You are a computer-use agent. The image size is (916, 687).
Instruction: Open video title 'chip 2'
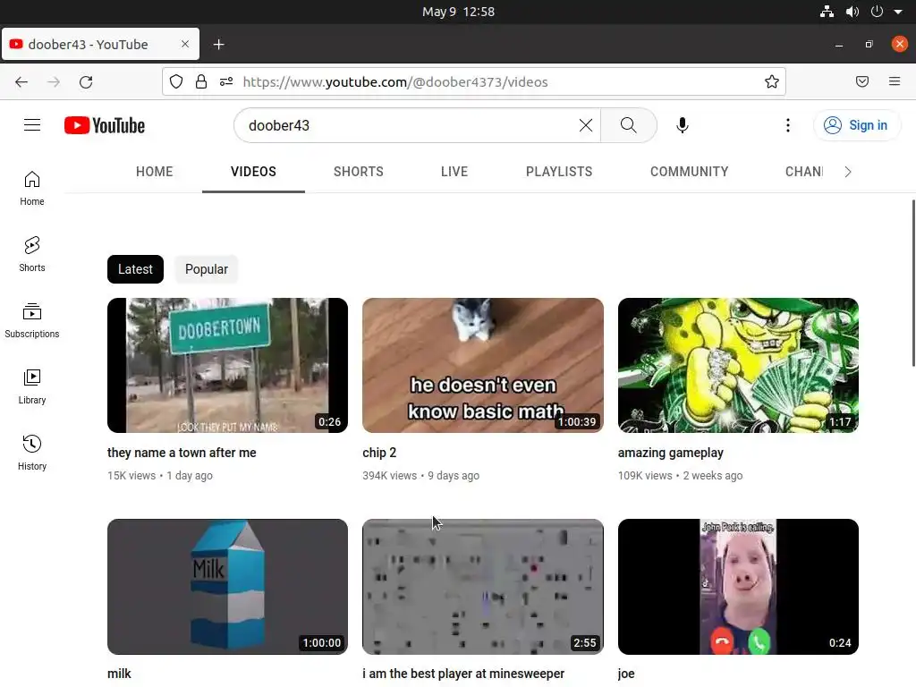point(379,453)
